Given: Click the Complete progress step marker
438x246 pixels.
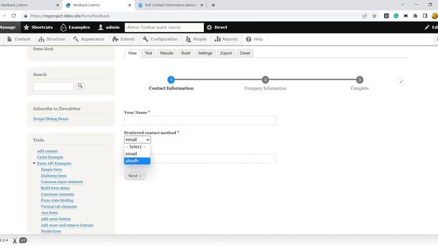Looking at the screenshot, I should click(360, 80).
